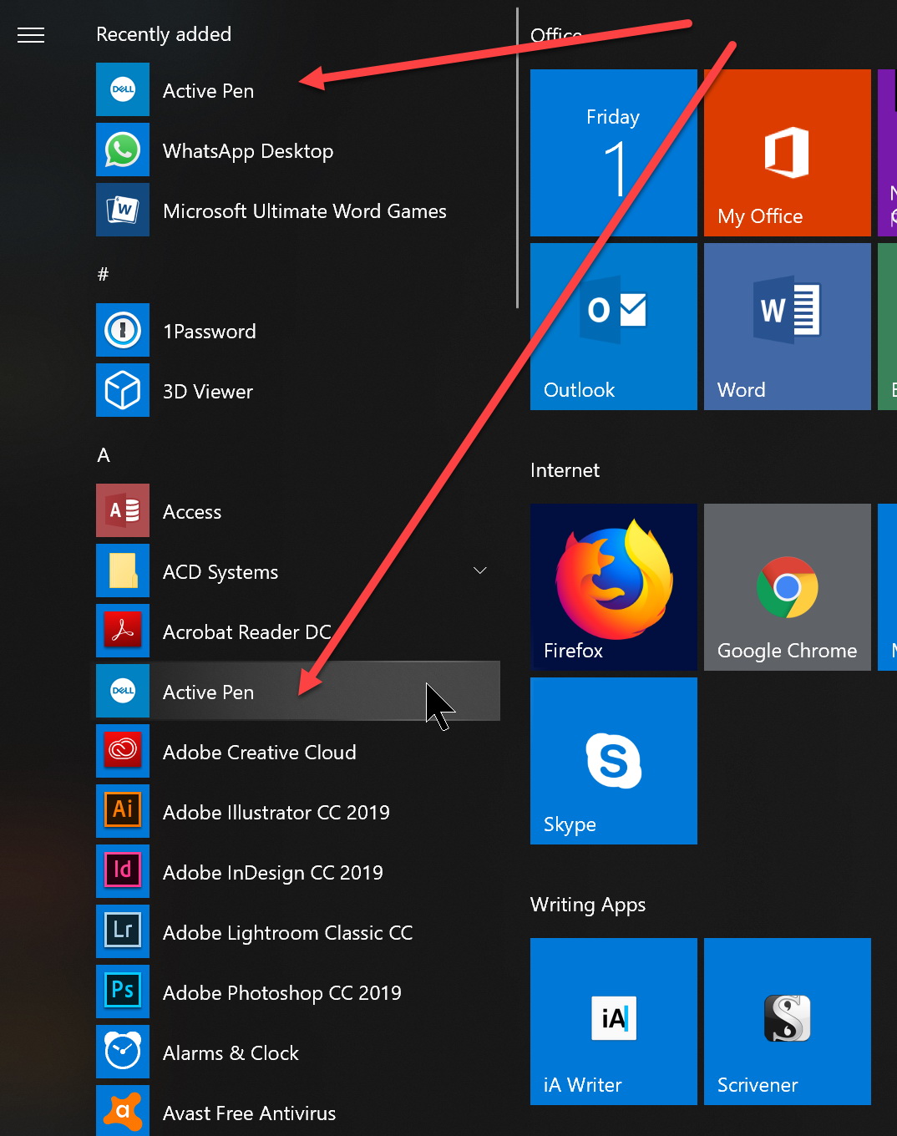
Task: Select the Internet group title
Action: point(565,470)
